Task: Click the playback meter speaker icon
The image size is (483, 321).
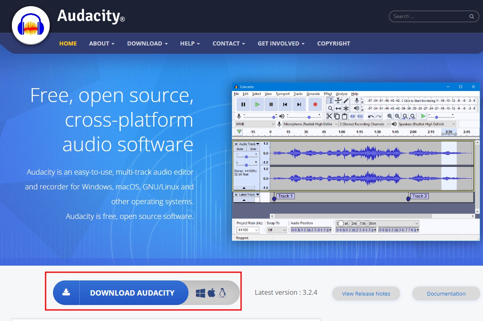Action: [356, 108]
